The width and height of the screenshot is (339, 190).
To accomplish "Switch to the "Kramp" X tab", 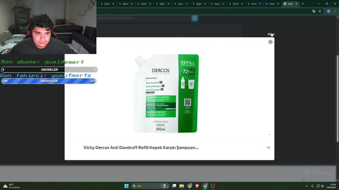I will tap(252, 4).
